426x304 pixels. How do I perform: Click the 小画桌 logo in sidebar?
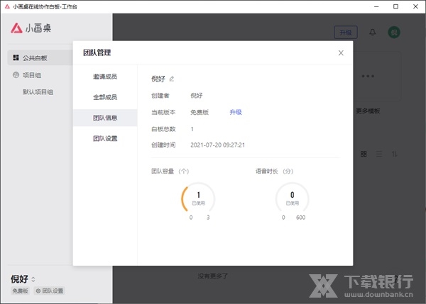click(31, 28)
